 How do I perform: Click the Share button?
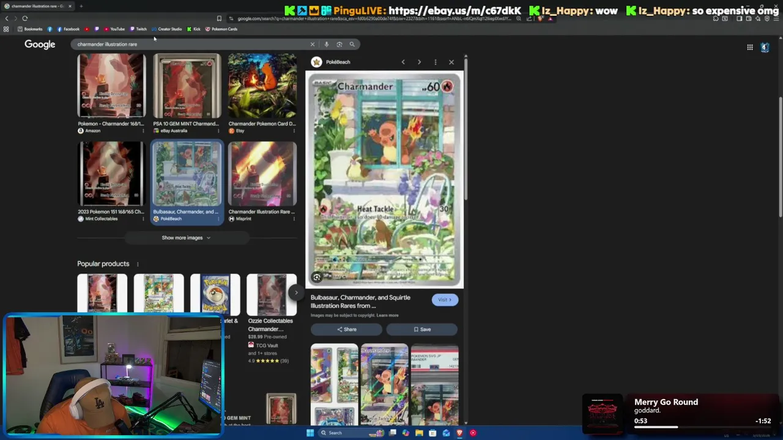tap(346, 329)
